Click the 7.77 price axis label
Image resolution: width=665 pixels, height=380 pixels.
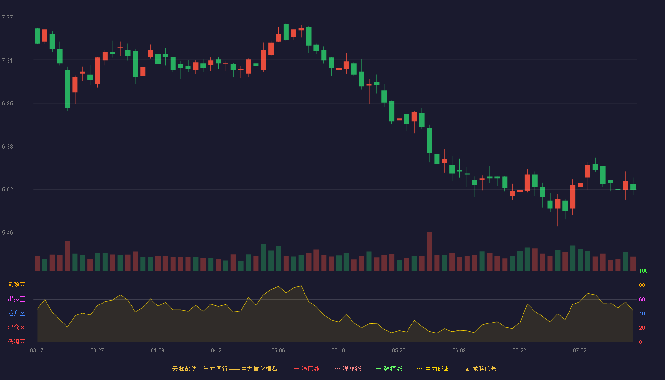click(x=8, y=18)
